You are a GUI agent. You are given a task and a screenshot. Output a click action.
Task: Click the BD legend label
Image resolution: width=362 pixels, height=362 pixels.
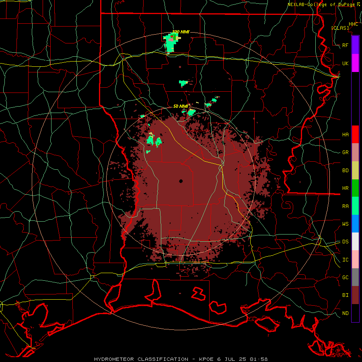(x=345, y=171)
